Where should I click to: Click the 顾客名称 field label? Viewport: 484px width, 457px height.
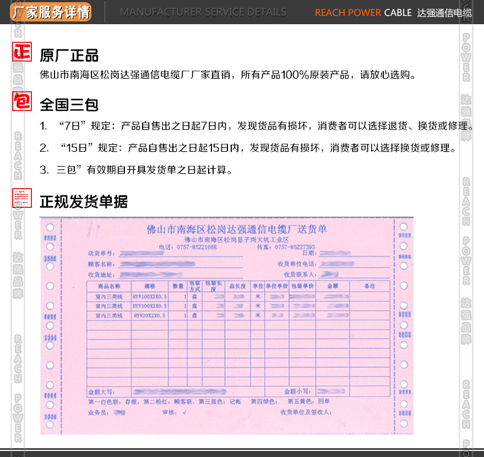(x=101, y=265)
